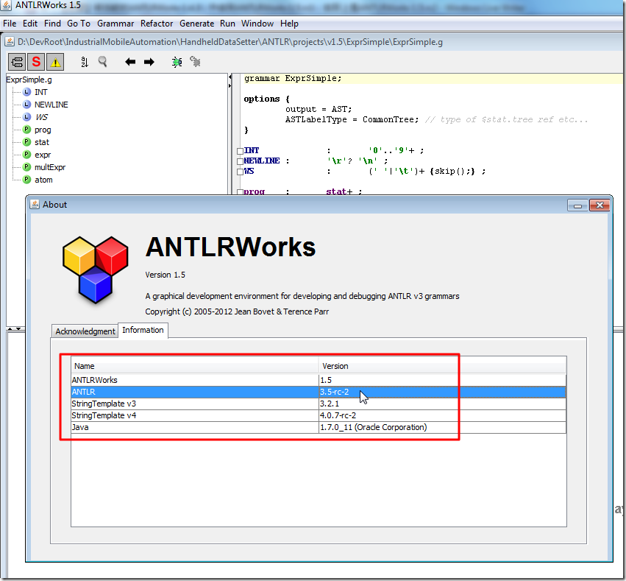Image resolution: width=626 pixels, height=581 pixels.
Task: Open the Window menu
Action: point(257,24)
